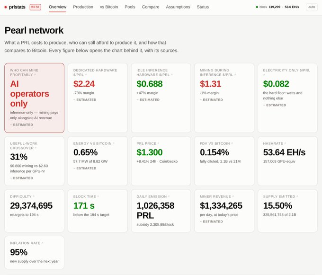Open the Useful-Work Crossover card
Viewport: 322px width, 275px height.
[x=34, y=161]
